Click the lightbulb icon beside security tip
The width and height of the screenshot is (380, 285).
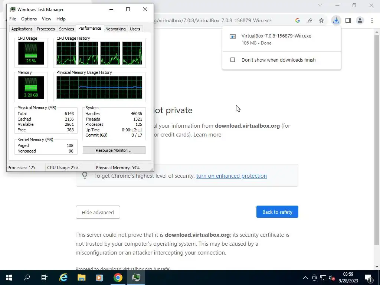point(85,175)
